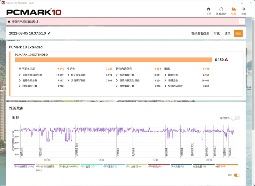Viewport: 255px width, 186px height.
Task: Select CPU 时钟频率 purple legend
Action: point(24,164)
